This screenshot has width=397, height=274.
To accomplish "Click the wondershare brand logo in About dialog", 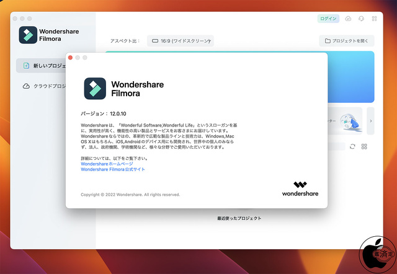I will point(300,188).
